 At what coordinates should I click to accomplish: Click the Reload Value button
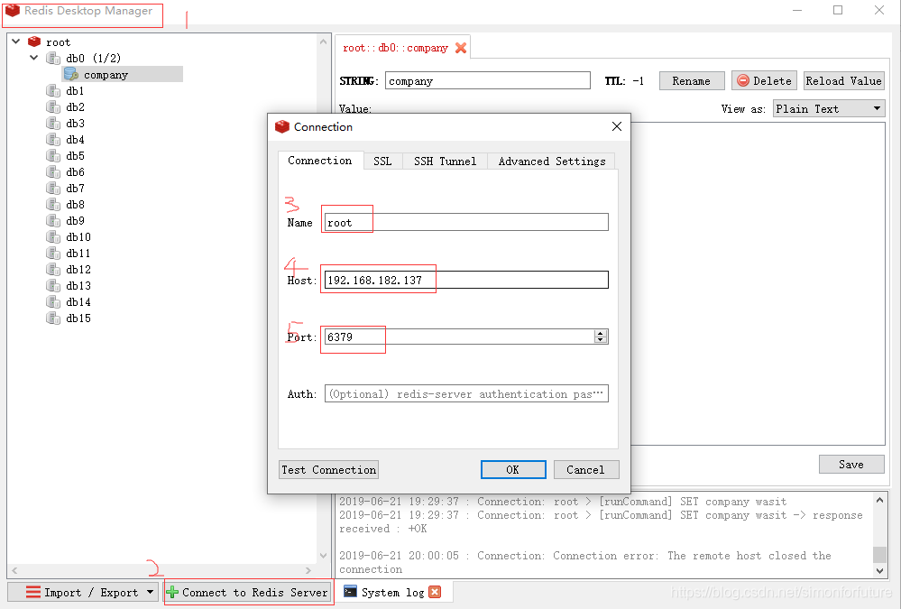843,81
